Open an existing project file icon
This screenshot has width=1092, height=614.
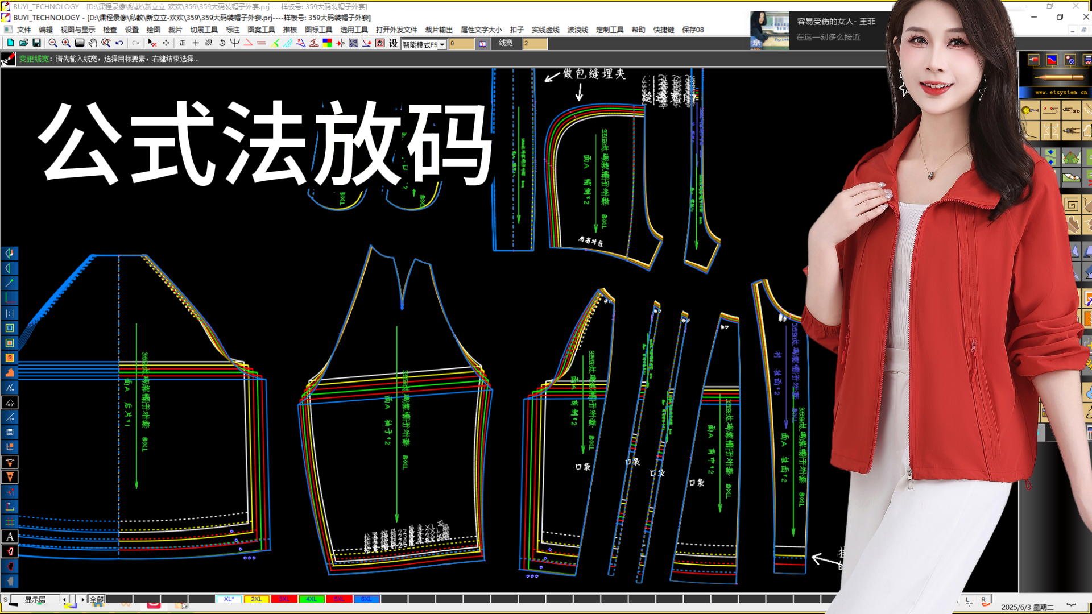[24, 43]
